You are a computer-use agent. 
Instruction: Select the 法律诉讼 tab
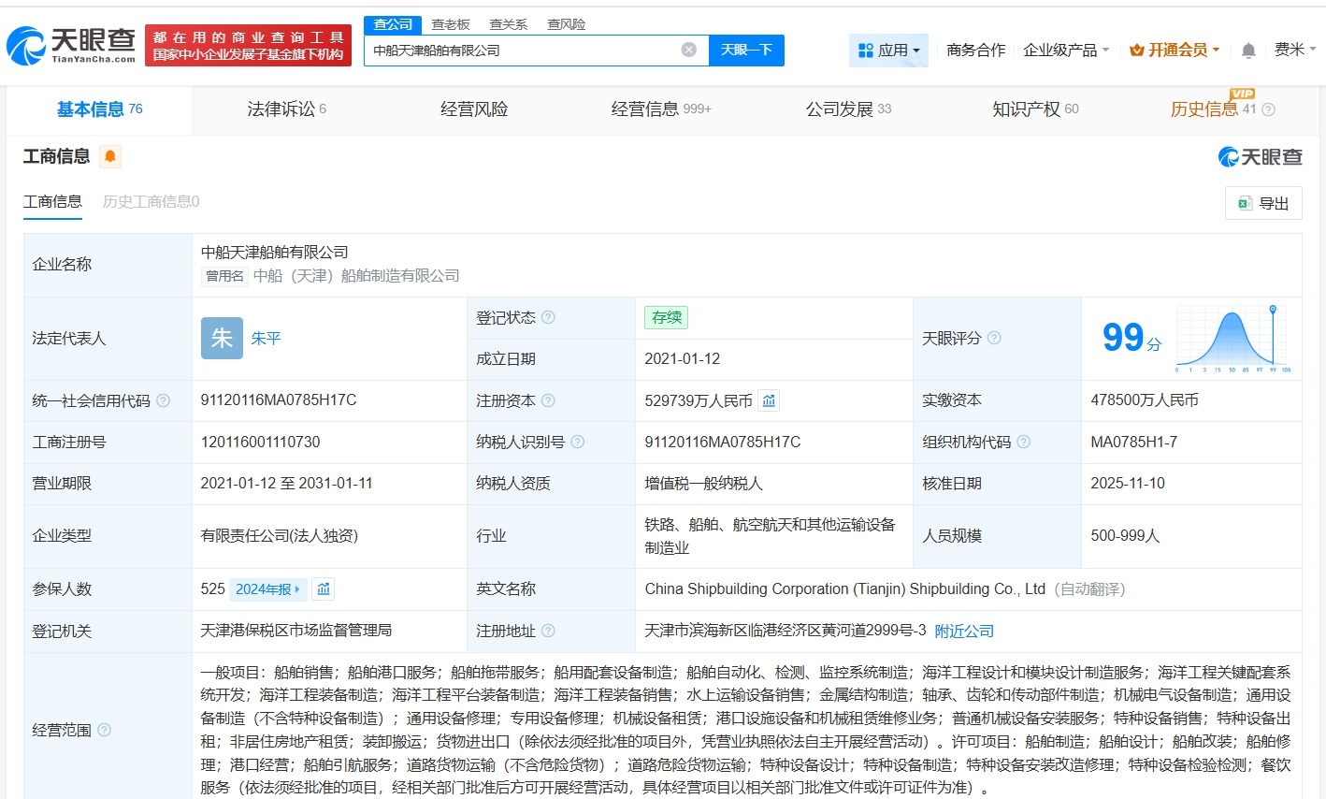281,109
